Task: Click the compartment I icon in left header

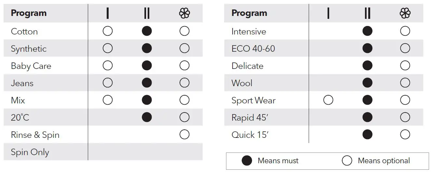Action: tap(108, 13)
